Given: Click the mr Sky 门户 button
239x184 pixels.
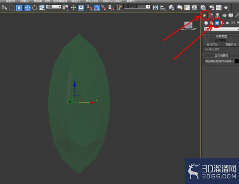Looking at the screenshot, I should click(212, 49).
